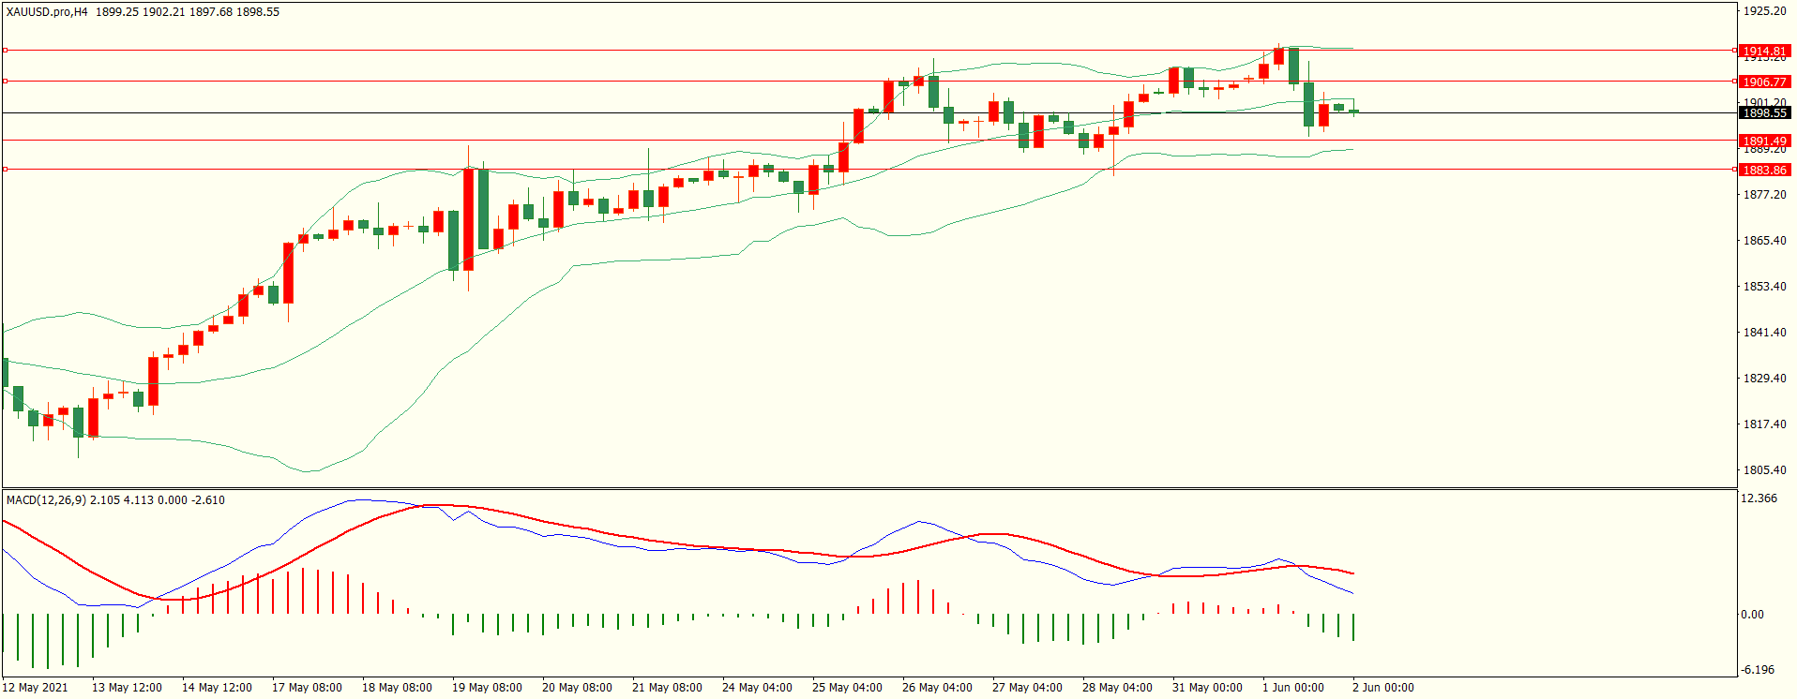Select the dark horizontal line at 1914.81
The height and width of the screenshot is (699, 1797).
(x=868, y=50)
